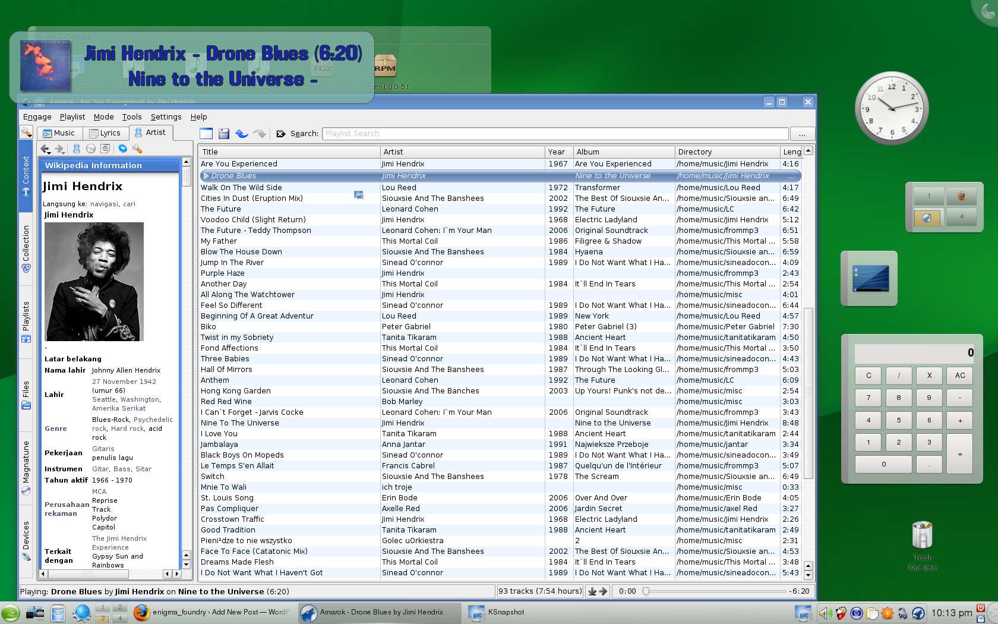Select the track 'Red Red Wine'
Viewport: 998px width, 624px height.
[x=501, y=402]
